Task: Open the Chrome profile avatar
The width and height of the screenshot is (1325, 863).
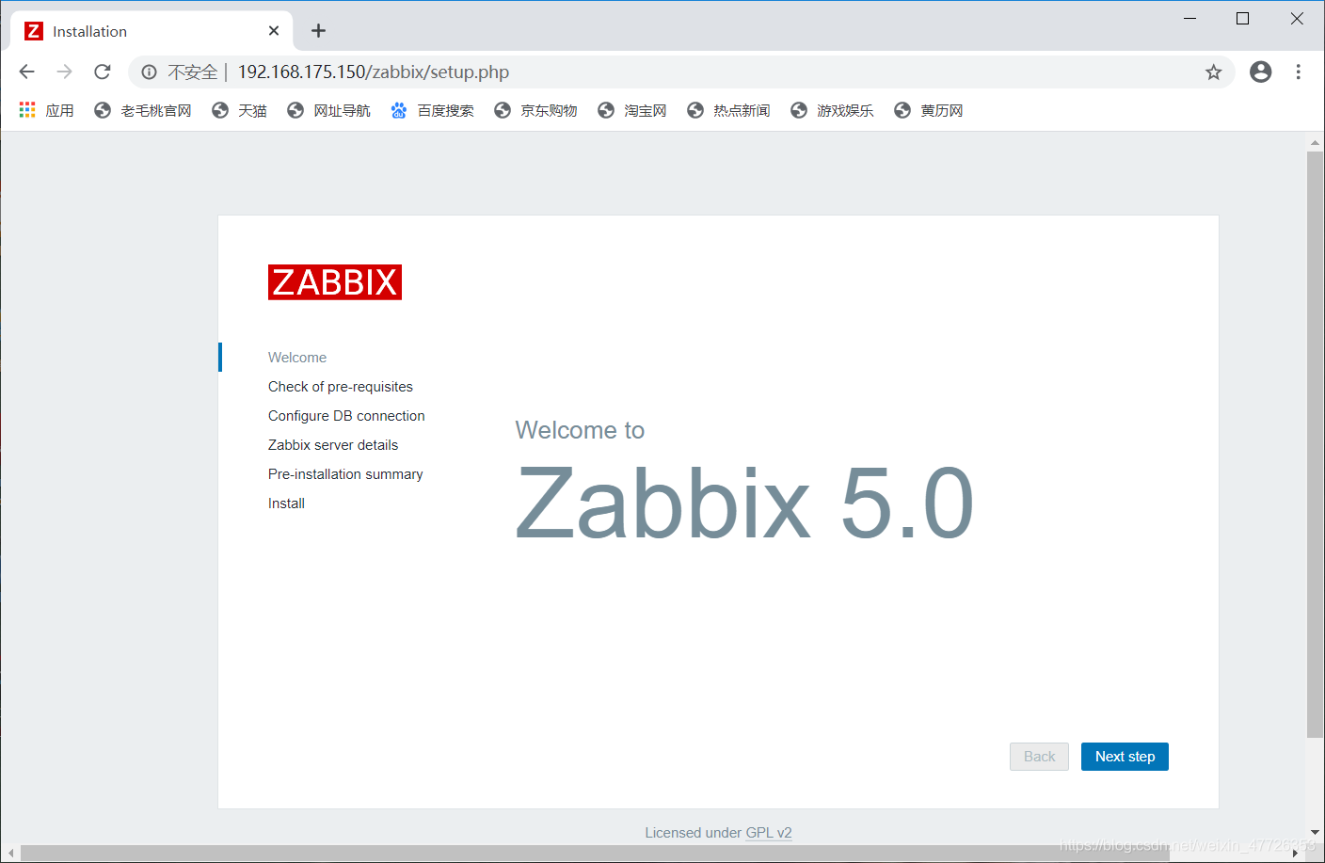Action: click(x=1261, y=72)
